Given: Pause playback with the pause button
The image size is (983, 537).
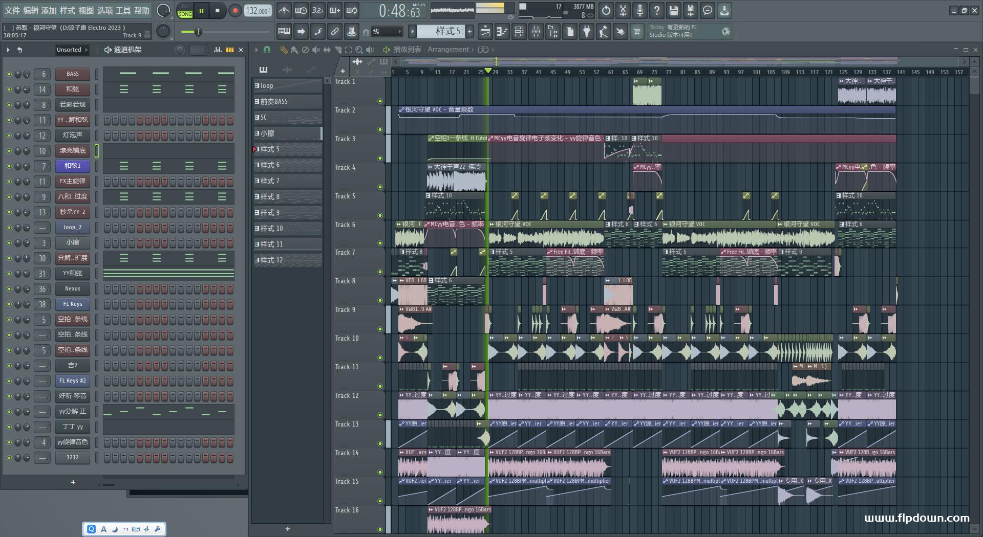Looking at the screenshot, I should point(201,11).
